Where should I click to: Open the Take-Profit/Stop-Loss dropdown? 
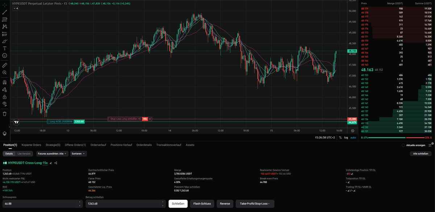pyautogui.click(x=255, y=204)
